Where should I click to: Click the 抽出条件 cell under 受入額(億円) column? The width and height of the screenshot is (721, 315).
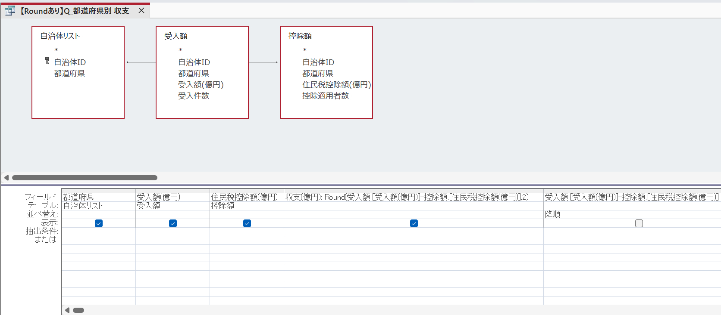click(173, 232)
